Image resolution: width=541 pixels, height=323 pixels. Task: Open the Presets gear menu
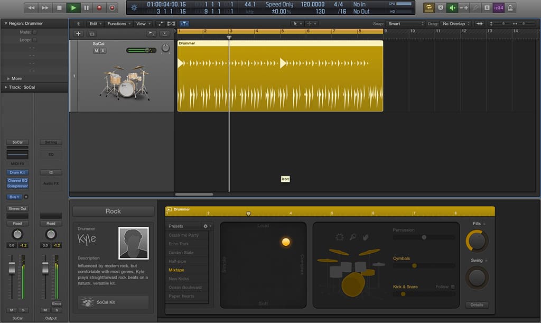207,226
